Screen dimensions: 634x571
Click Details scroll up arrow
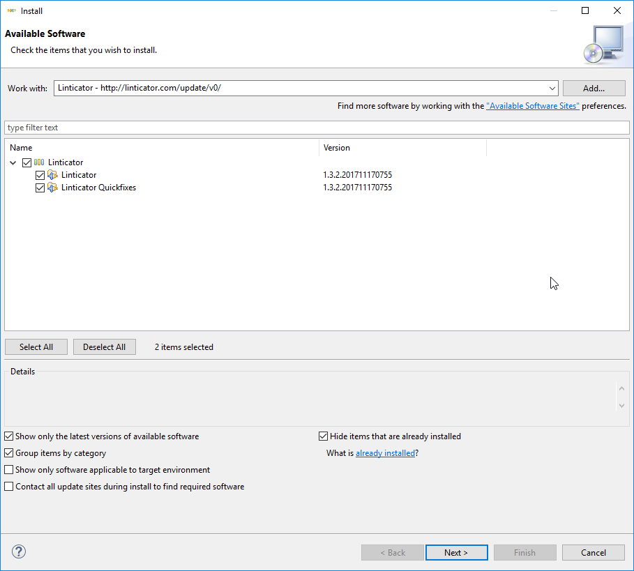pos(622,389)
